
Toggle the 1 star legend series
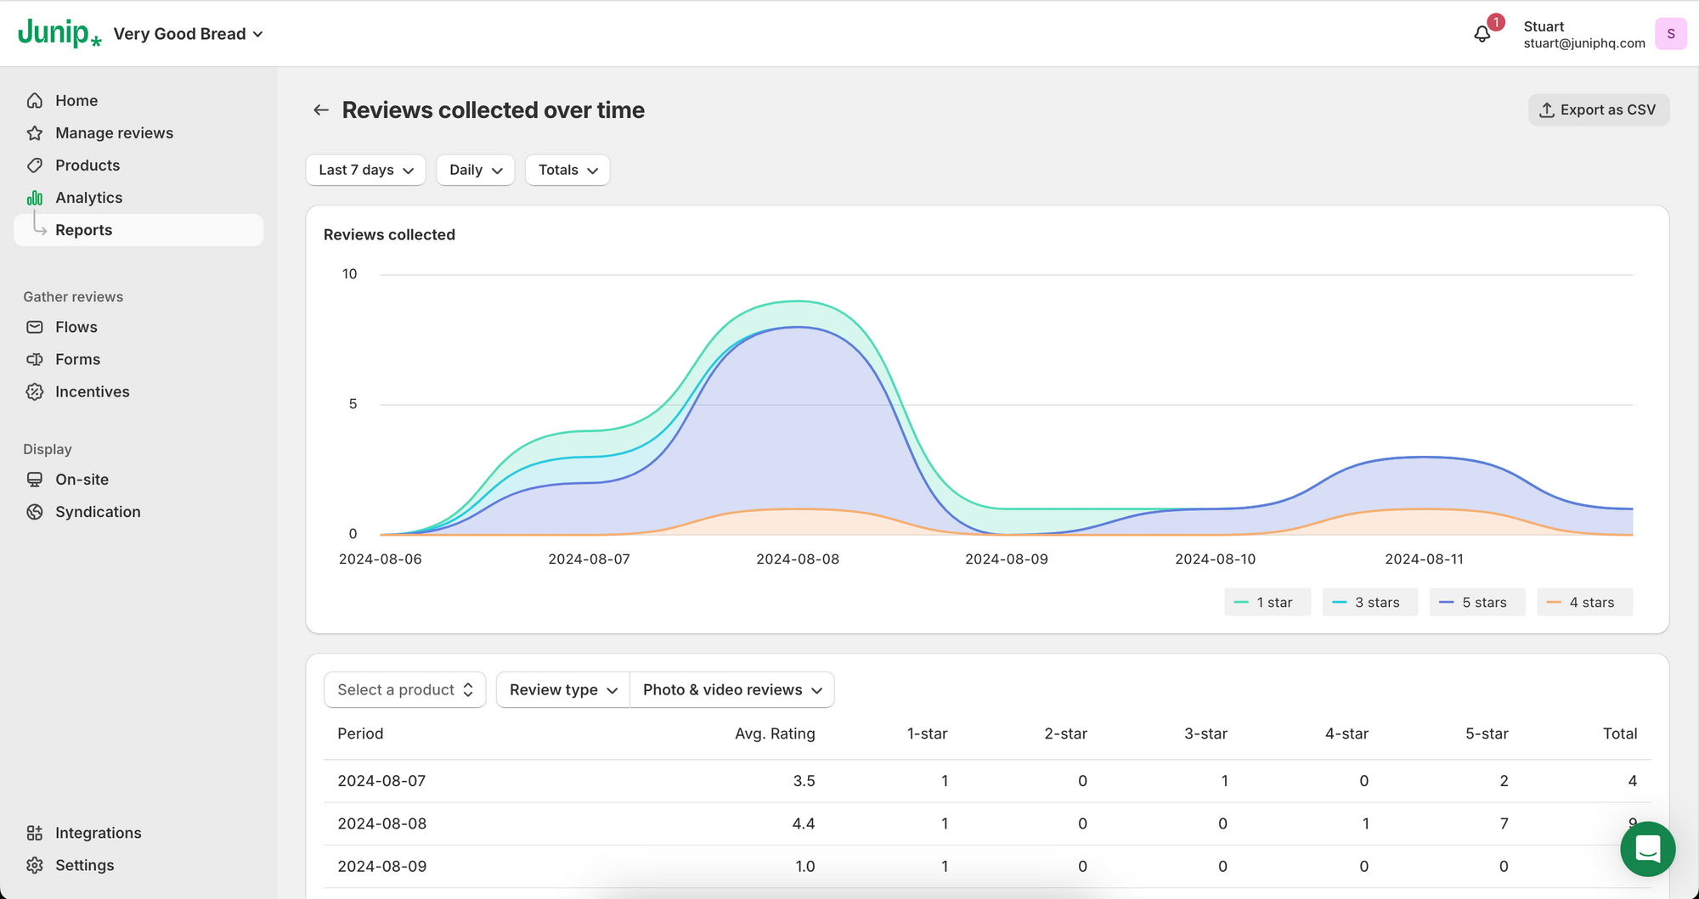1267,602
